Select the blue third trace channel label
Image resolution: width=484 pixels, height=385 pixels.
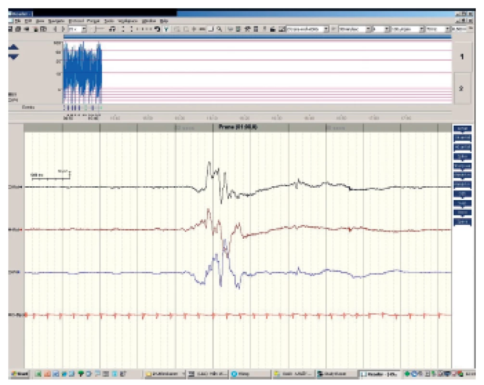pyautogui.click(x=15, y=272)
